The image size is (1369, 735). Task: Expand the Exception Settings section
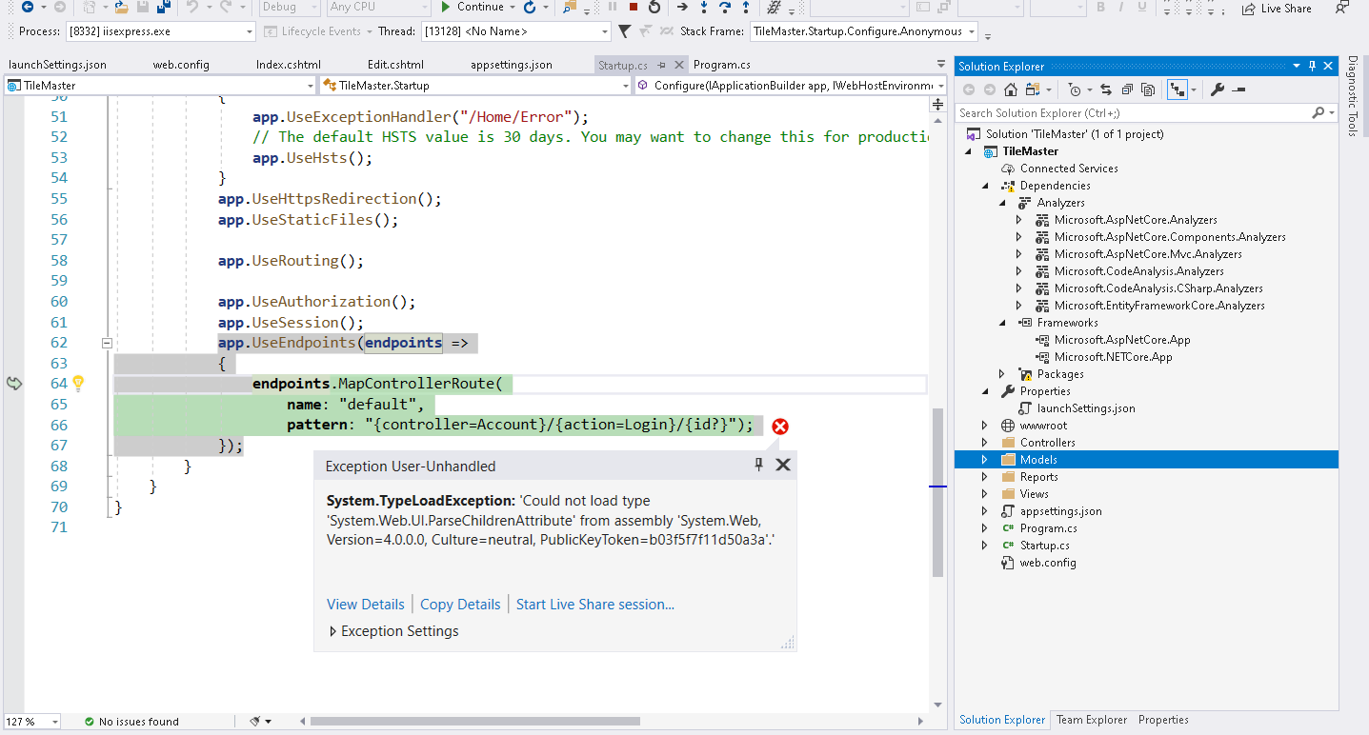coord(332,631)
